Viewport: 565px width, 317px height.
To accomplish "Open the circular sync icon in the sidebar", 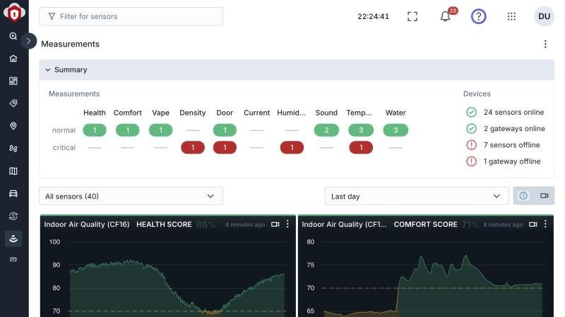I will pos(13,216).
